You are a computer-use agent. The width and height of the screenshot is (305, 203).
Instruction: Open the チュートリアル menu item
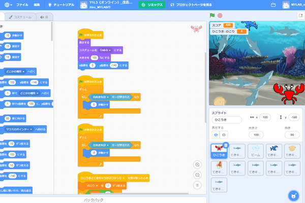61,5
